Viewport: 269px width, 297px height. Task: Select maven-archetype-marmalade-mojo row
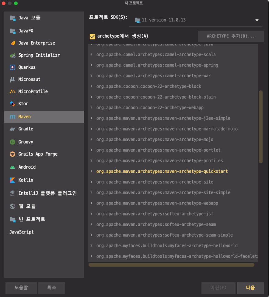click(173, 129)
